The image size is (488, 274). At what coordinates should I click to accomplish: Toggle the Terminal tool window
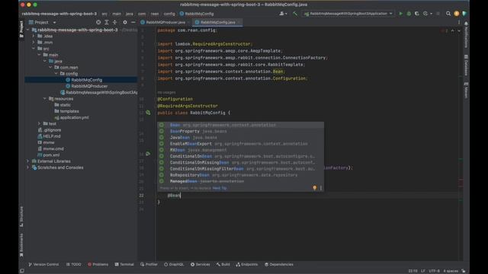tap(124, 264)
